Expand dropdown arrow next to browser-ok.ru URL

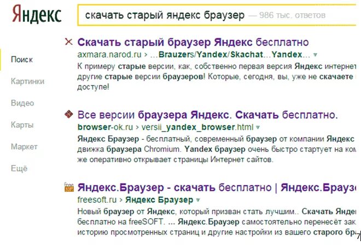coord(258,127)
